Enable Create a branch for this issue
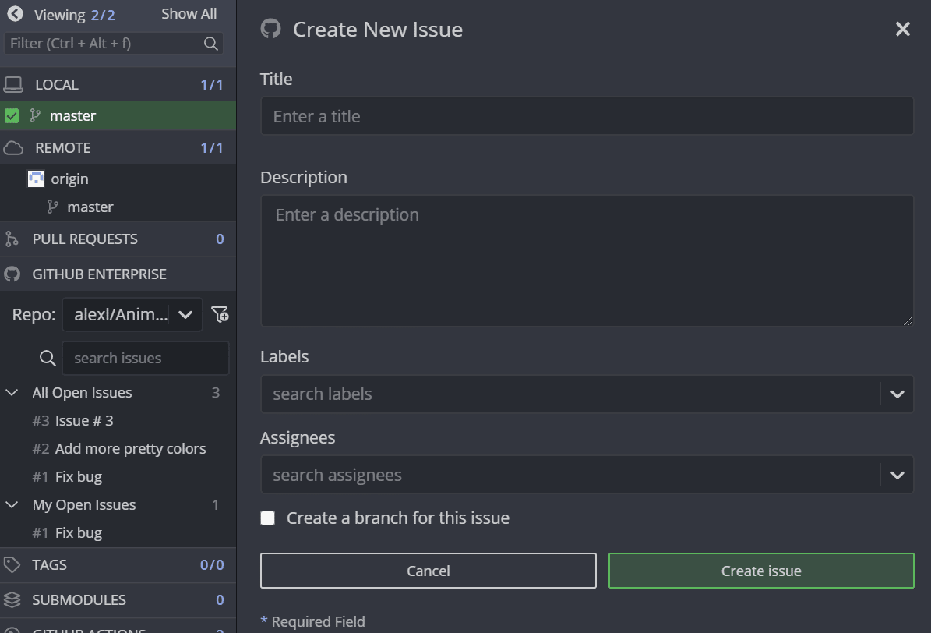Image resolution: width=931 pixels, height=633 pixels. pyautogui.click(x=268, y=518)
